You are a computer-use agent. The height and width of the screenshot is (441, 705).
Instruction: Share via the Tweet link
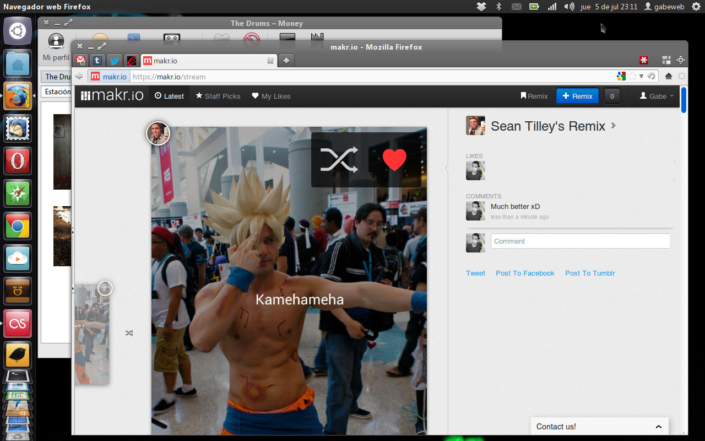(475, 273)
